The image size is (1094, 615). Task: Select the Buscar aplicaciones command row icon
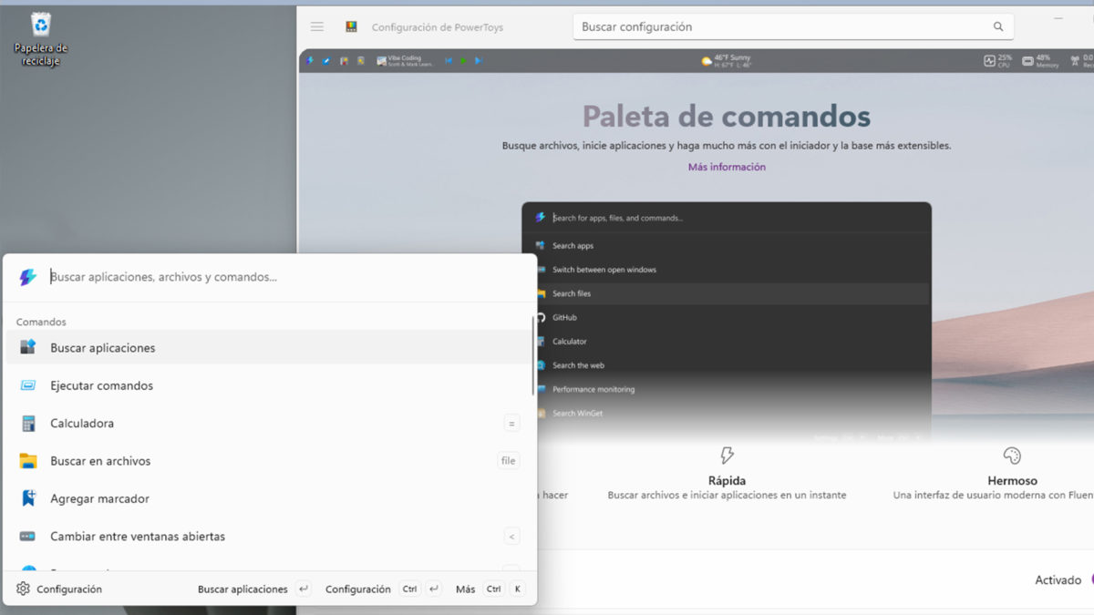click(x=28, y=347)
